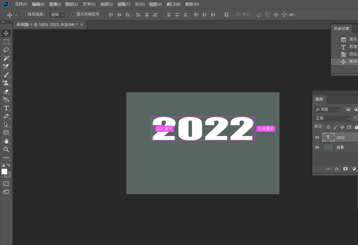The image size is (358, 245).
Task: Add layer style via fx icon
Action: pyautogui.click(x=337, y=169)
